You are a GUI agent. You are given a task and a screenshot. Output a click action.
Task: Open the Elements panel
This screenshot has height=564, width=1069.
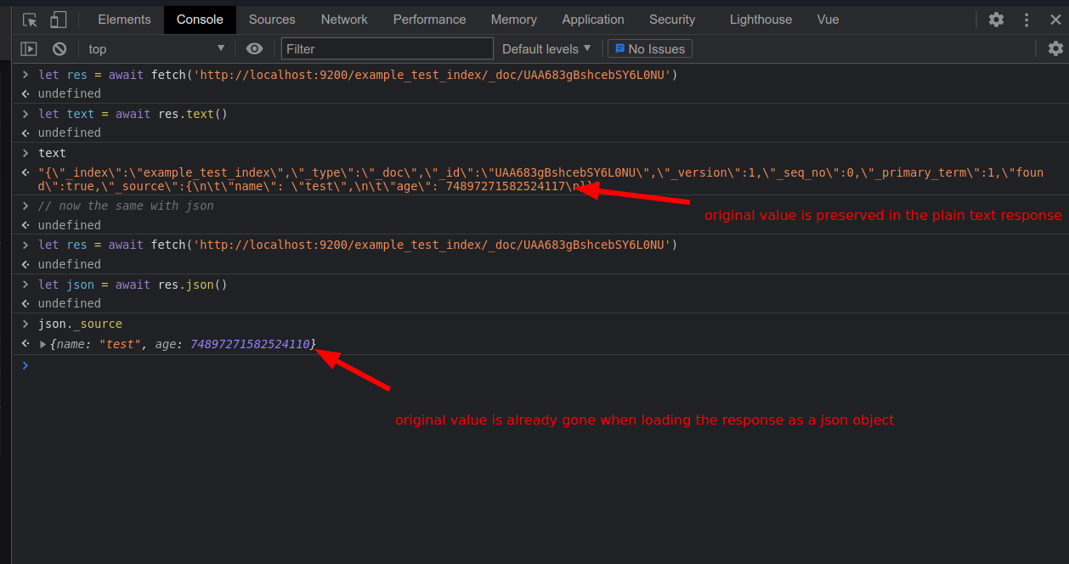coord(123,19)
